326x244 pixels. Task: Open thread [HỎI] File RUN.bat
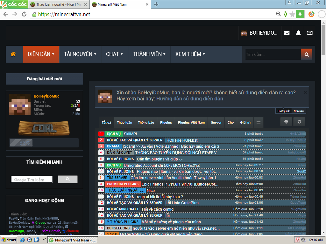pyautogui.click(x=181, y=140)
